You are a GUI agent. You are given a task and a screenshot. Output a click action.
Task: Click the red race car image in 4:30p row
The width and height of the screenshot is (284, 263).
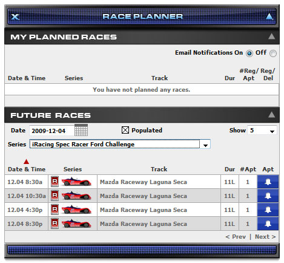pos(76,210)
